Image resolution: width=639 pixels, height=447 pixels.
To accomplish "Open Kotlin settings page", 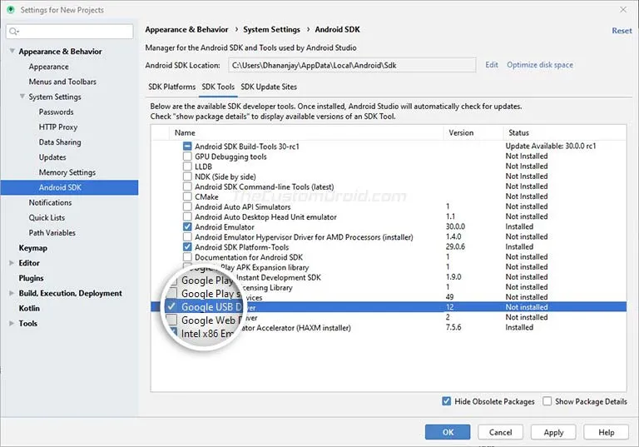I will tap(29, 308).
